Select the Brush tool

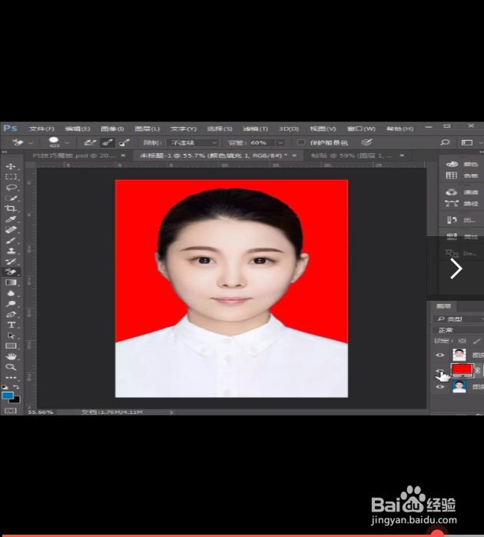(11, 240)
